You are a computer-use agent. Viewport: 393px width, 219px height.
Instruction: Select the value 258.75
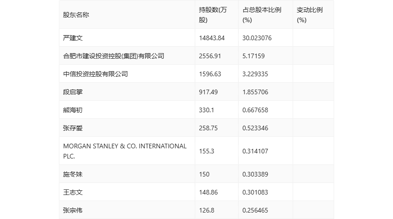click(208, 128)
